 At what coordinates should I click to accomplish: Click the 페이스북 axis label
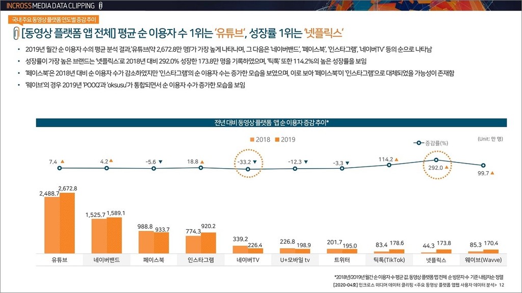pyautogui.click(x=153, y=260)
